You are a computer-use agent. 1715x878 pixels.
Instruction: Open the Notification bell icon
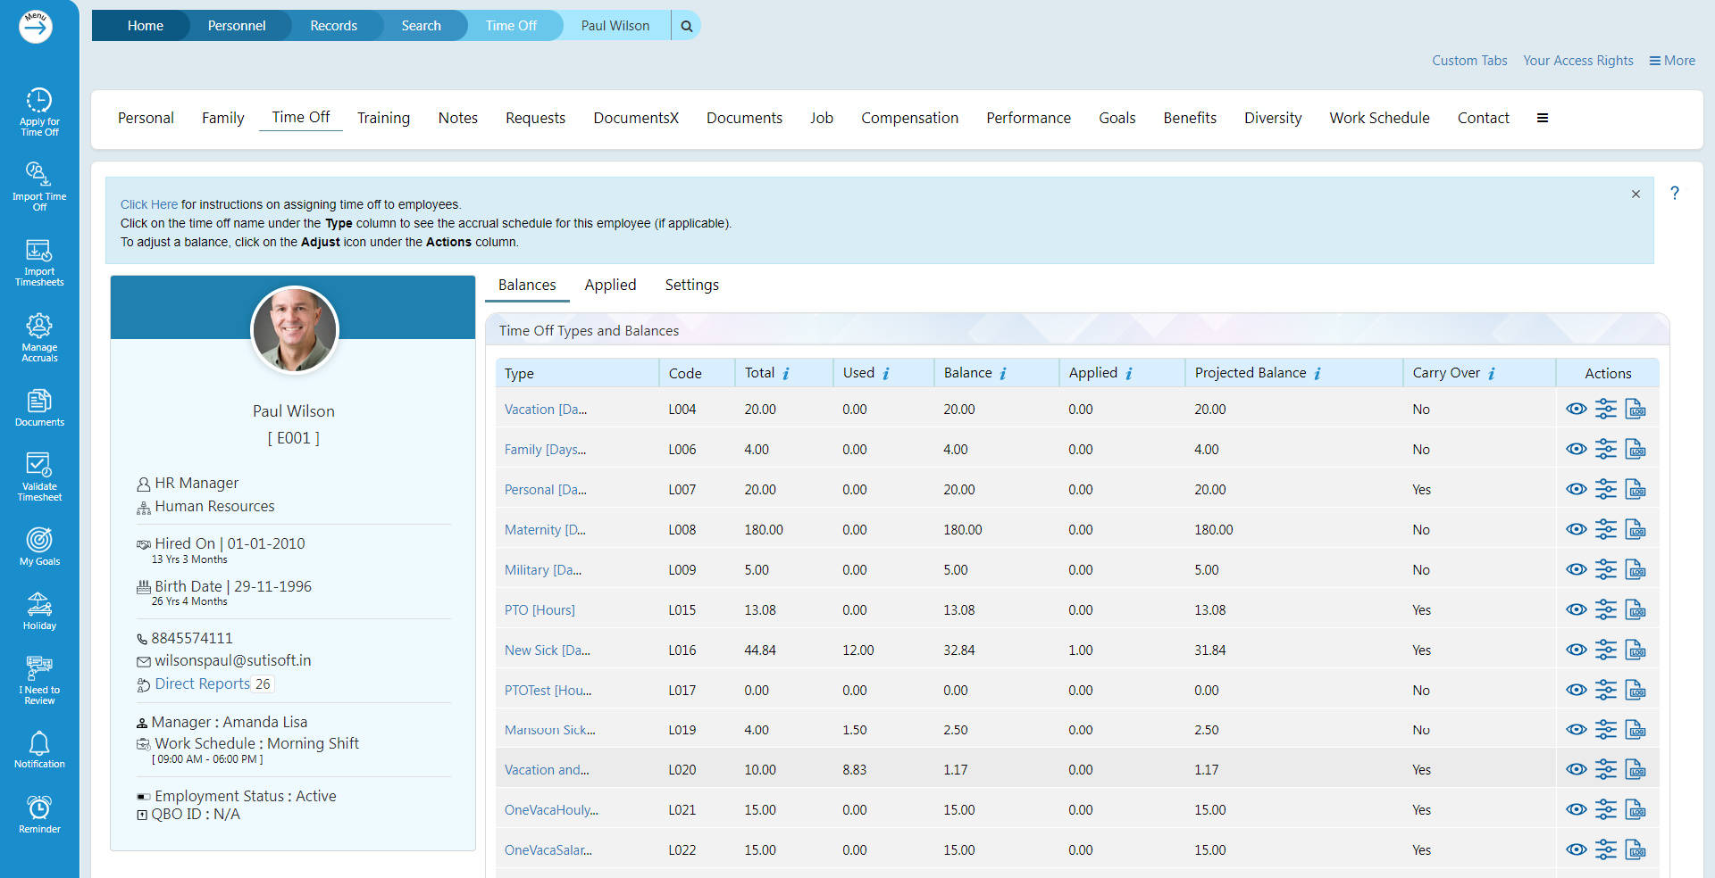(39, 750)
